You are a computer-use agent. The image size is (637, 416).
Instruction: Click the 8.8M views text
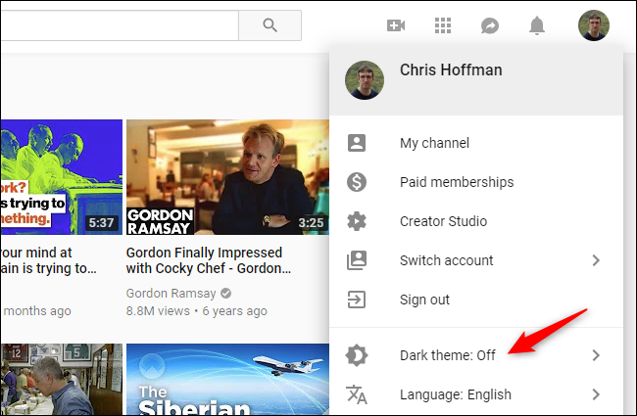pos(158,311)
